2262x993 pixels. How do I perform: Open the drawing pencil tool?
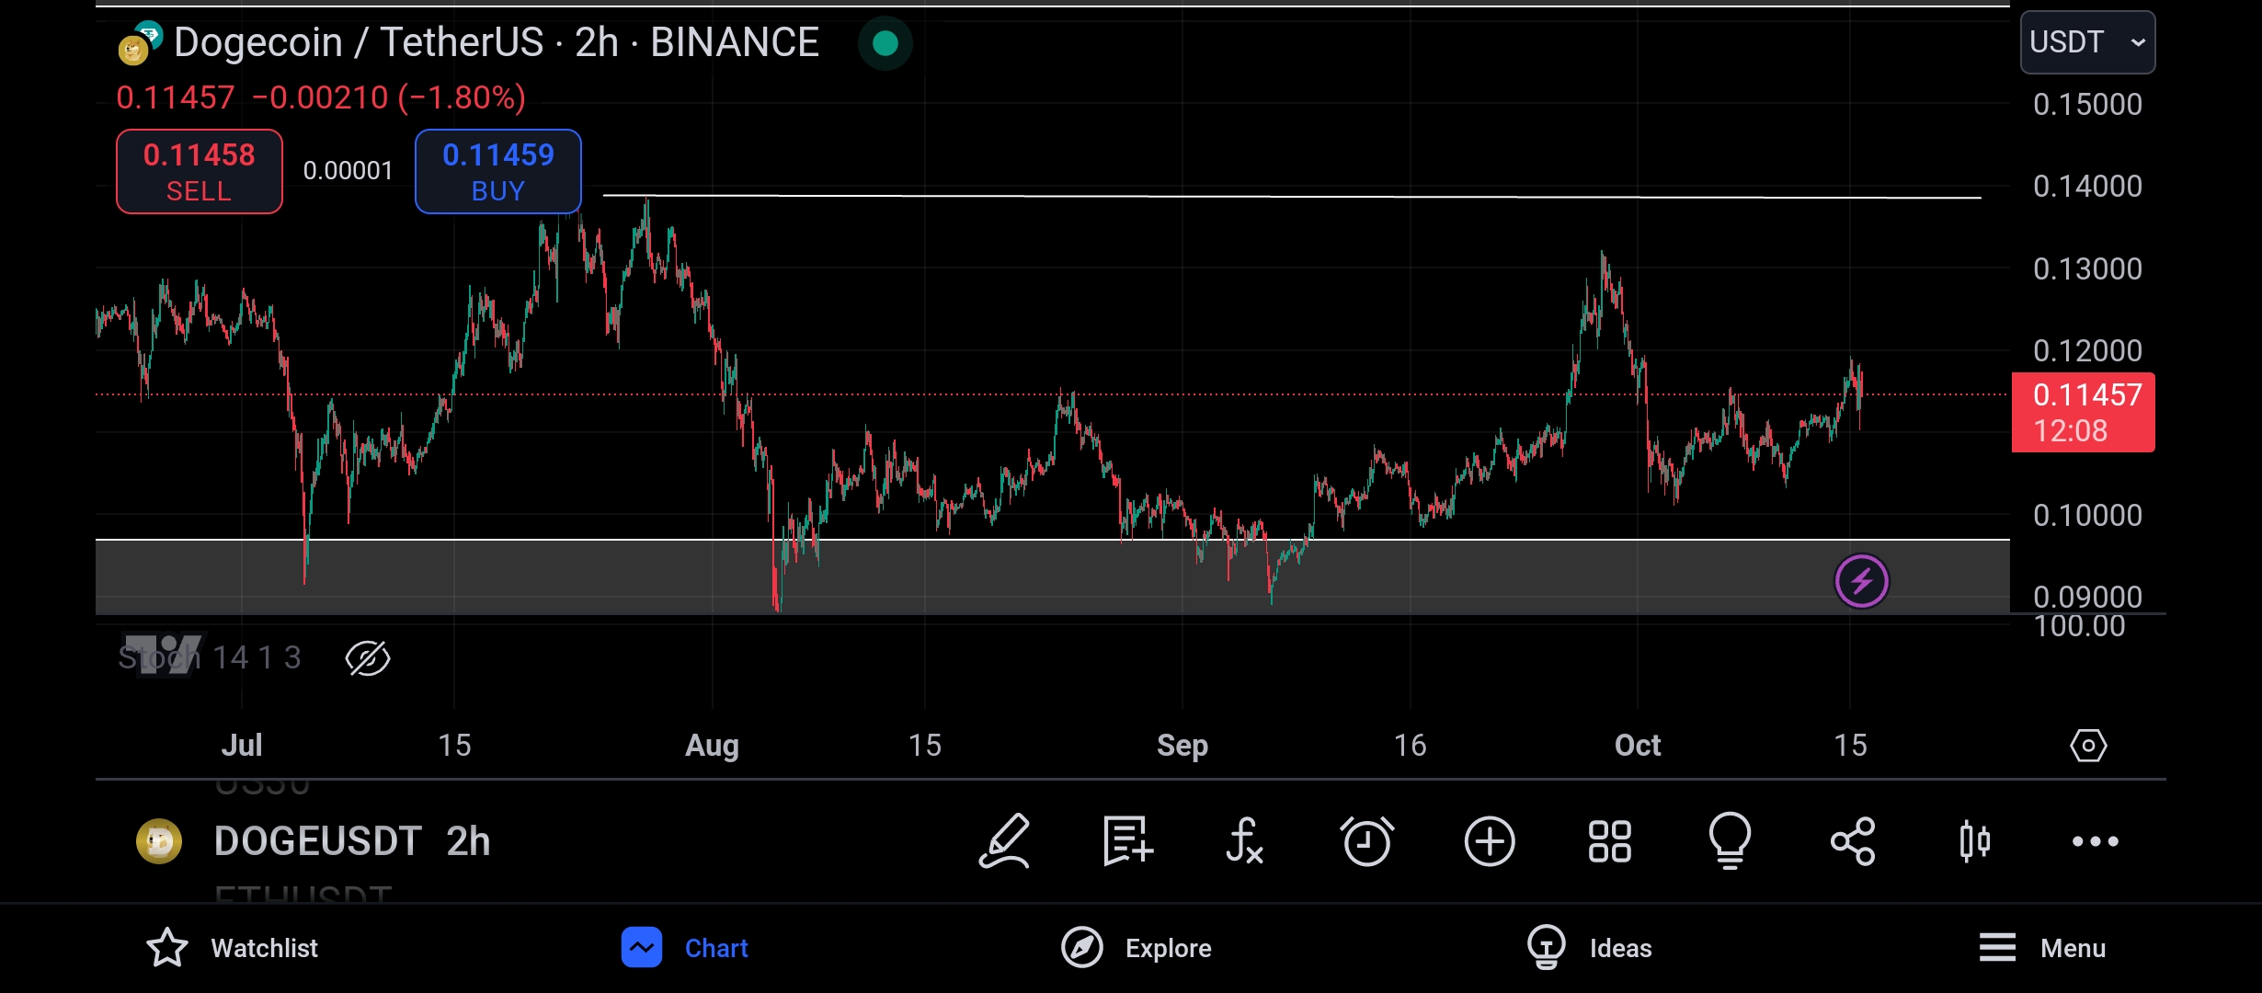[x=1004, y=840]
